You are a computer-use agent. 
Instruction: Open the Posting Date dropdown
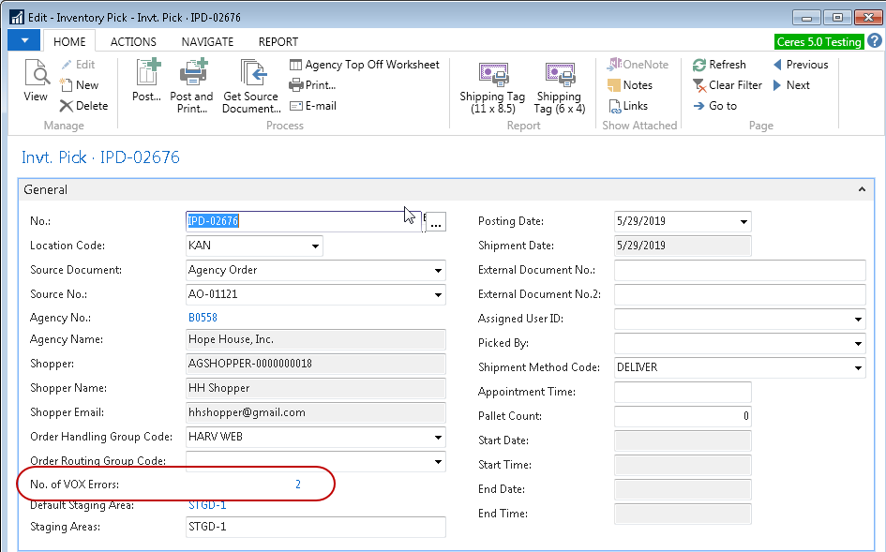click(743, 222)
